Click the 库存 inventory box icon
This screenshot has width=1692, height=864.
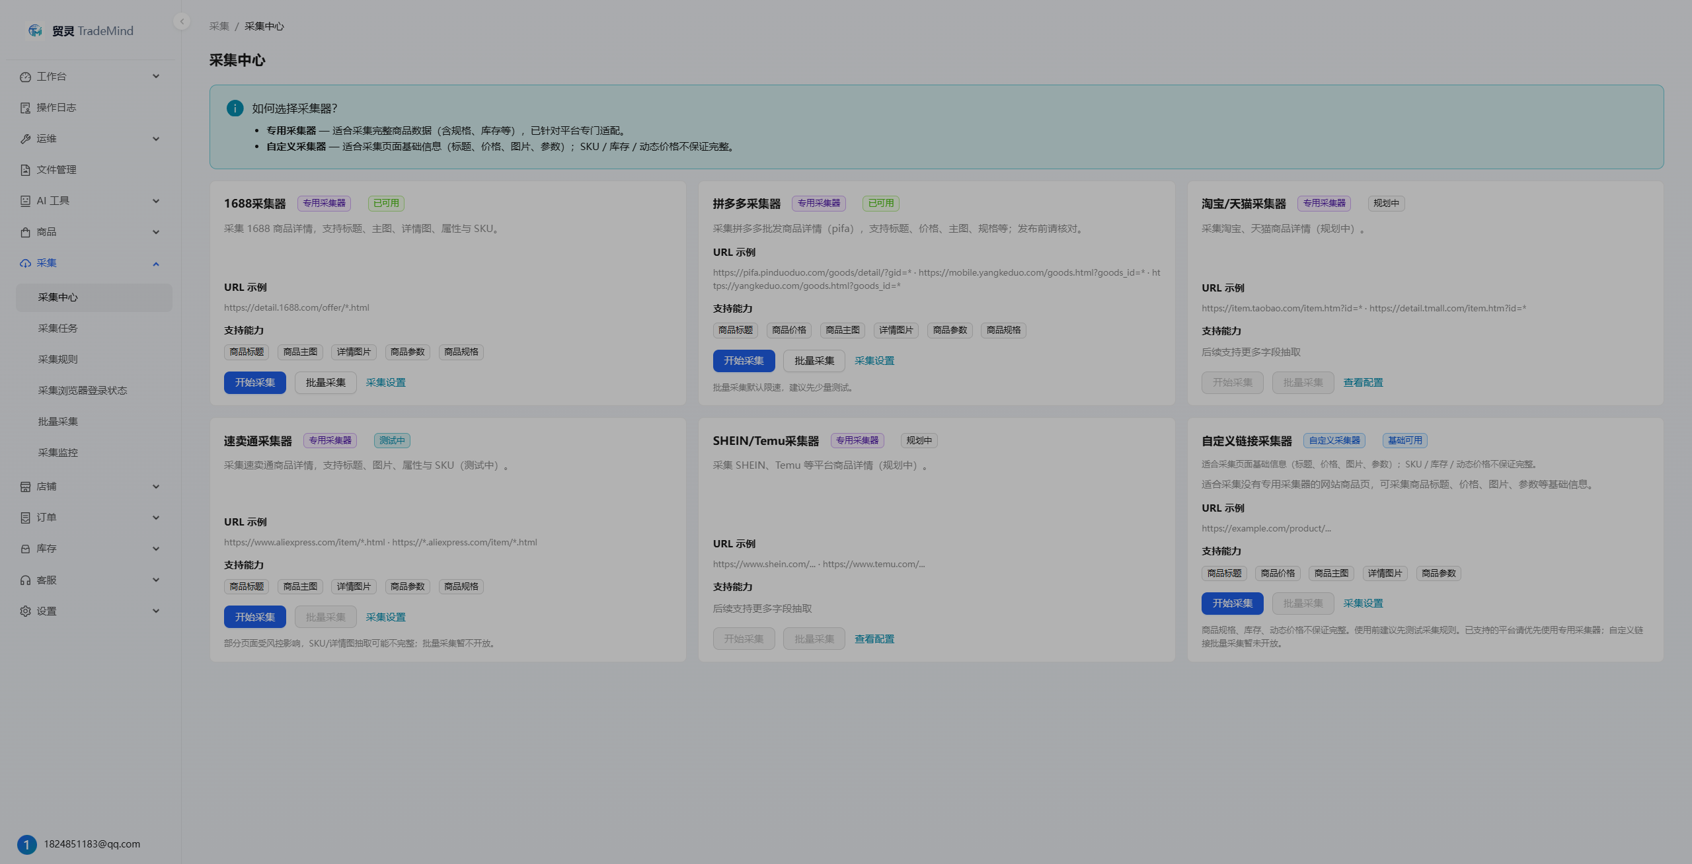coord(25,549)
